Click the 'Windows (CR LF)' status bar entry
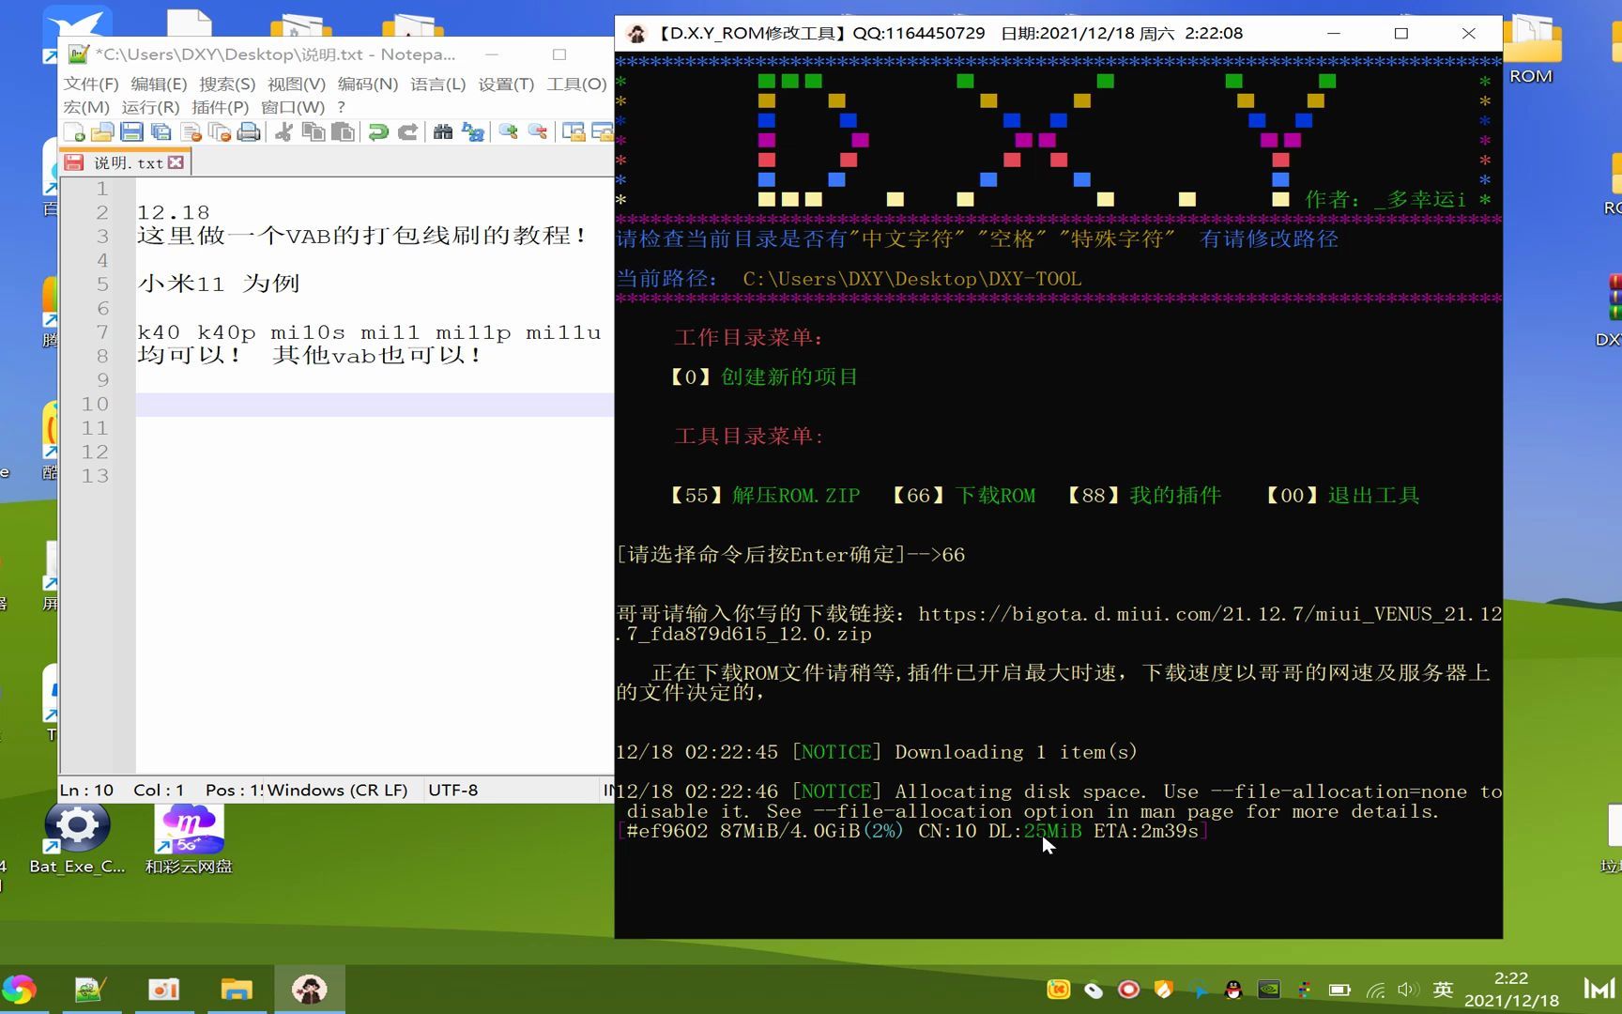This screenshot has height=1014, width=1622. (338, 791)
